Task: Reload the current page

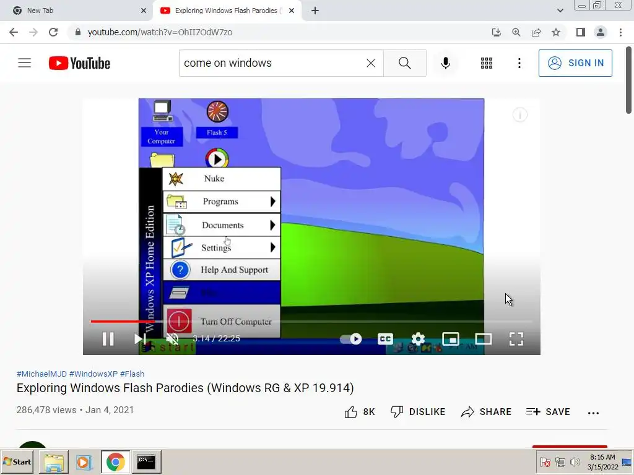Action: tap(53, 32)
